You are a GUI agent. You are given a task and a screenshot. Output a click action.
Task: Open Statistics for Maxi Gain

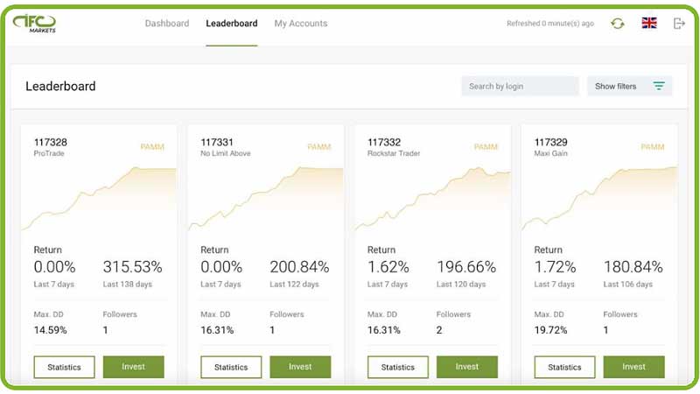(564, 367)
